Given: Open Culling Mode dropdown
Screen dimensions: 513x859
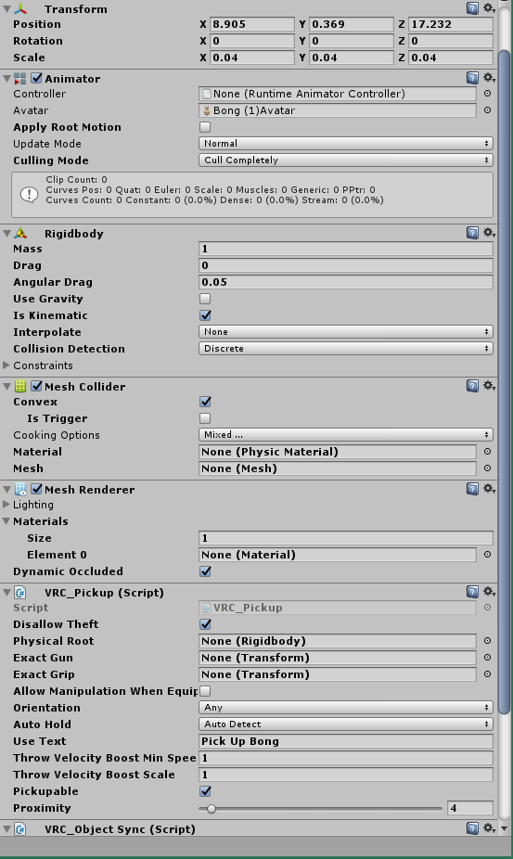Looking at the screenshot, I should [345, 160].
